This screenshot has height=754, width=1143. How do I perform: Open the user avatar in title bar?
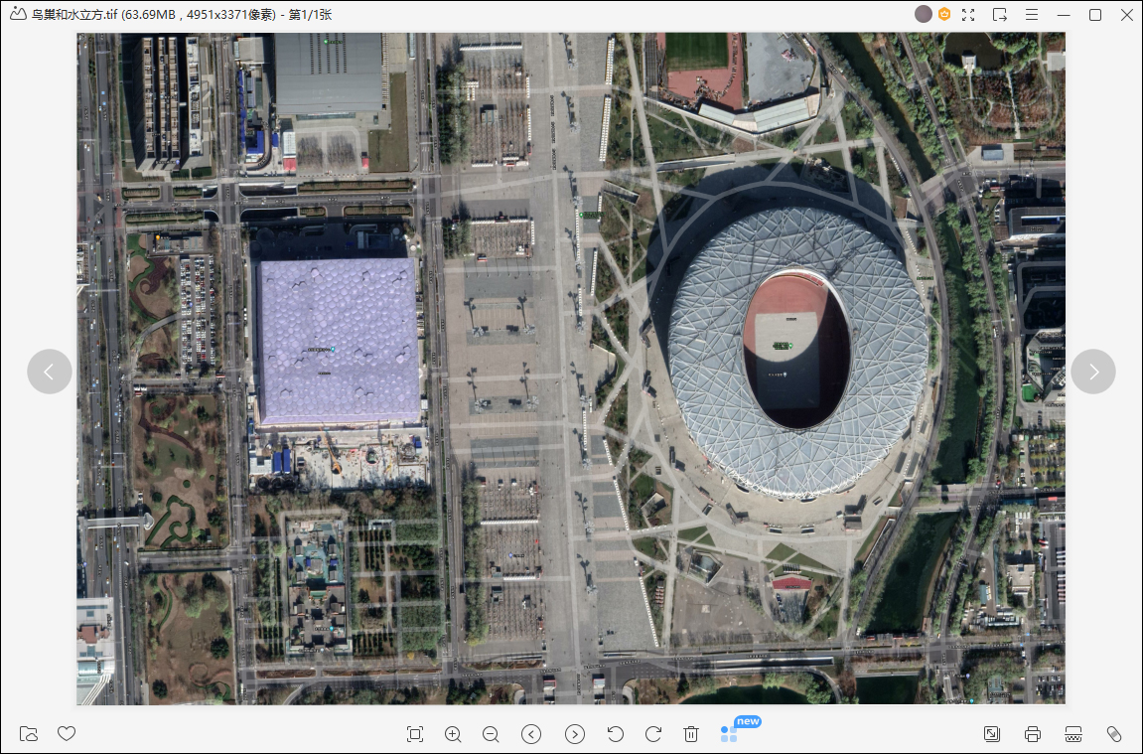(923, 15)
